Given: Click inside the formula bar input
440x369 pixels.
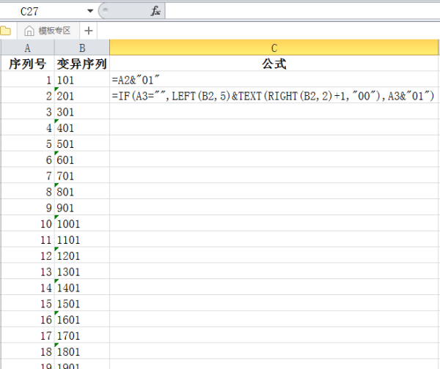Looking at the screenshot, I should (x=302, y=11).
